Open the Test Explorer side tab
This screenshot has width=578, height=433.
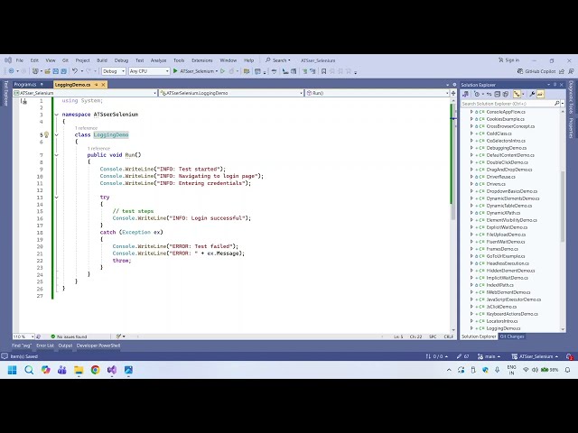tap(6, 93)
